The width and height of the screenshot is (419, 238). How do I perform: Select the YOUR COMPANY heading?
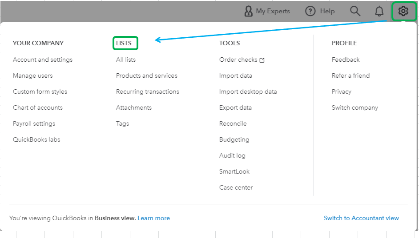click(x=38, y=43)
